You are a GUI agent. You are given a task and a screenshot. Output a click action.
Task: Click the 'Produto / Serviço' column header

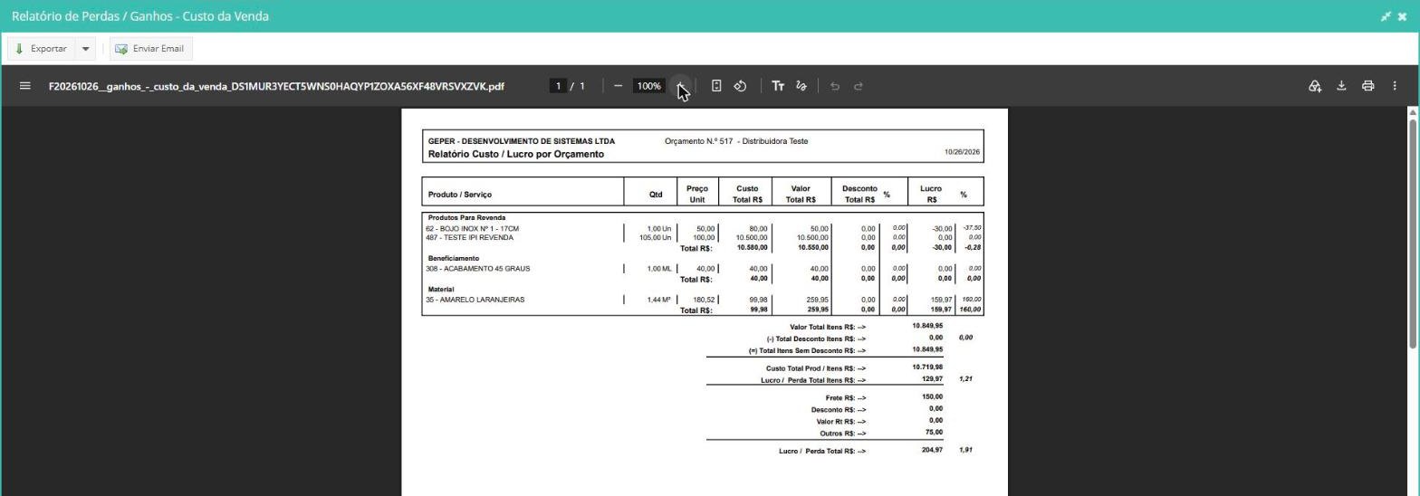(x=460, y=195)
